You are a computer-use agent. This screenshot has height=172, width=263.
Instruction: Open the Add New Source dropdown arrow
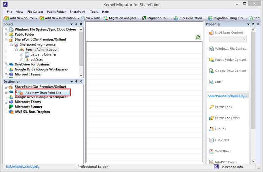pyautogui.click(x=36, y=18)
